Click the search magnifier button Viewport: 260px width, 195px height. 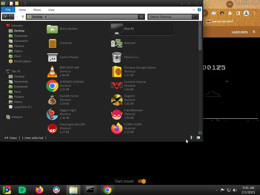pos(195,17)
